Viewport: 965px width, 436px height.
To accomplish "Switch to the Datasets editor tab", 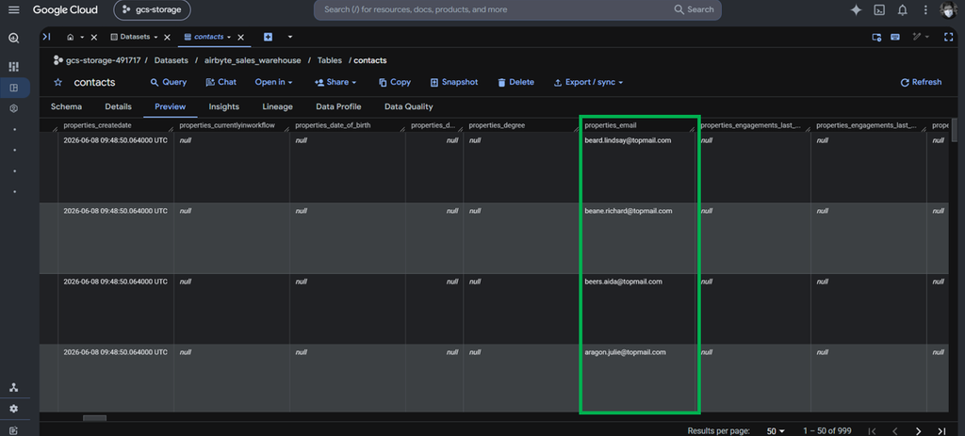I will (x=130, y=37).
